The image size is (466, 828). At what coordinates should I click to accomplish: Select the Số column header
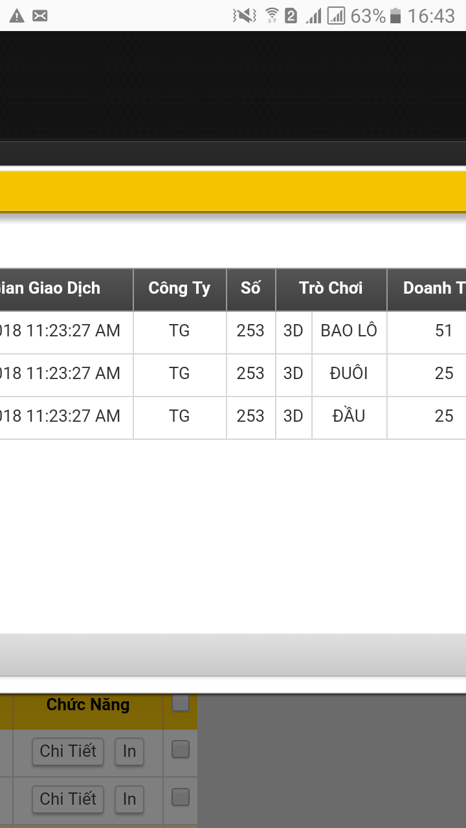tap(251, 289)
